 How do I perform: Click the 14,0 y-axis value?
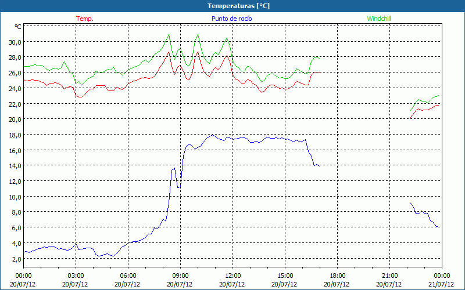click(15, 166)
